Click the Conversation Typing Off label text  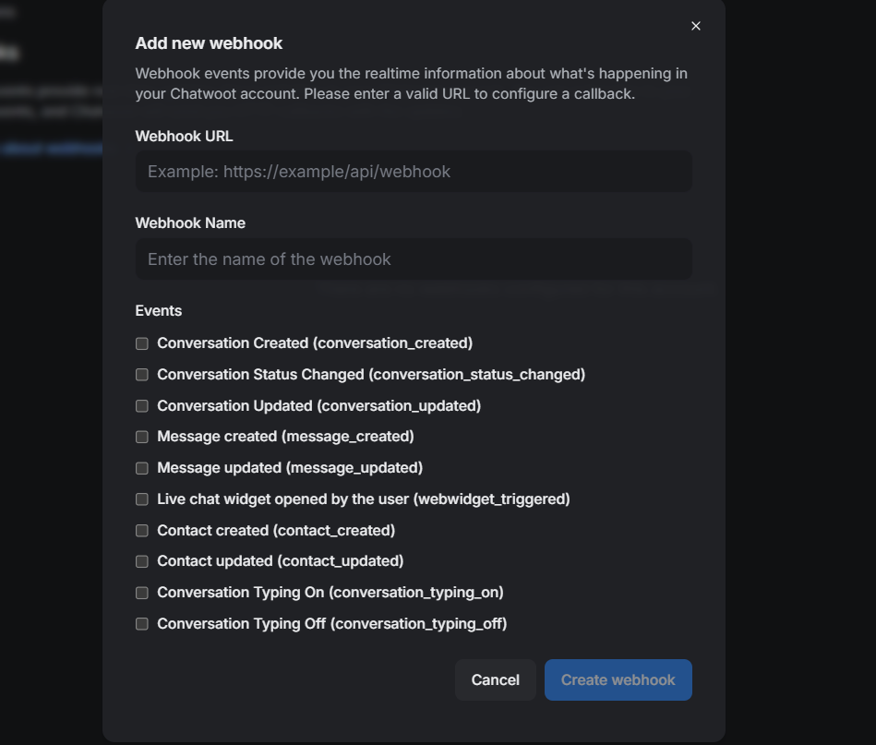[x=331, y=624]
